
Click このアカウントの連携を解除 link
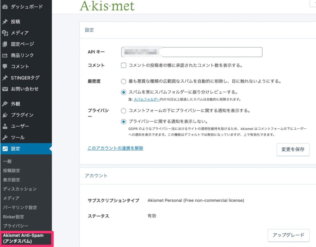tap(115, 148)
